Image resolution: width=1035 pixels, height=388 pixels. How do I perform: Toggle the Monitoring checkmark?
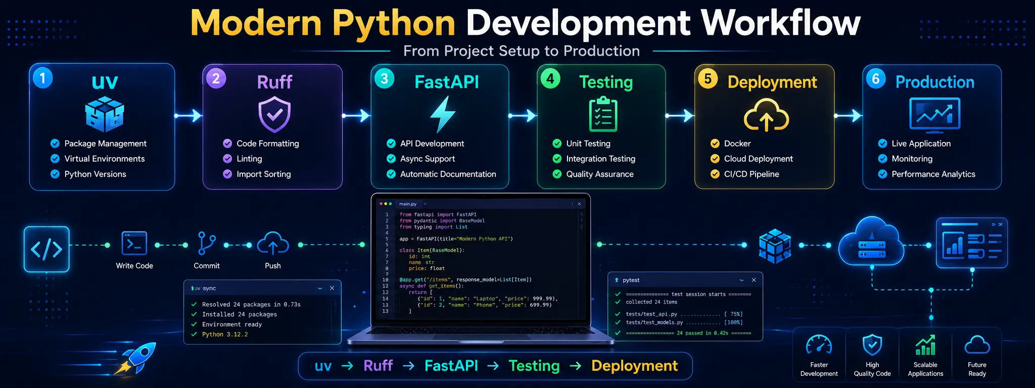click(882, 159)
